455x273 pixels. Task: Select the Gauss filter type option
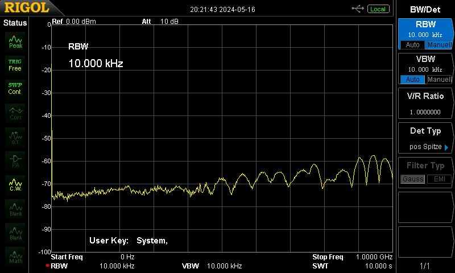pos(413,179)
